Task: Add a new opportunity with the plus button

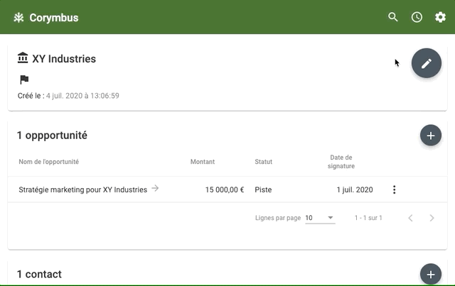Action: point(431,136)
